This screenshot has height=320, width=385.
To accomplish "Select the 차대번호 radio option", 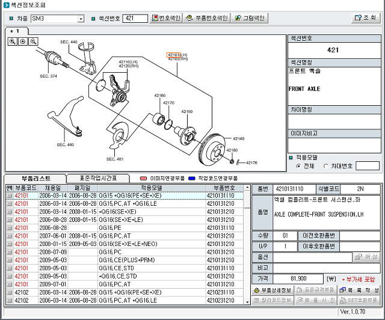I will tap(326, 166).
